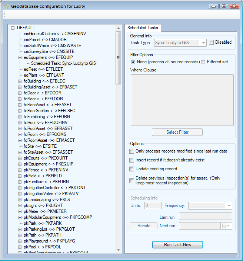Select pkMeter <--> PKMETER row
This screenshot has height=261, width=243.
point(45,211)
